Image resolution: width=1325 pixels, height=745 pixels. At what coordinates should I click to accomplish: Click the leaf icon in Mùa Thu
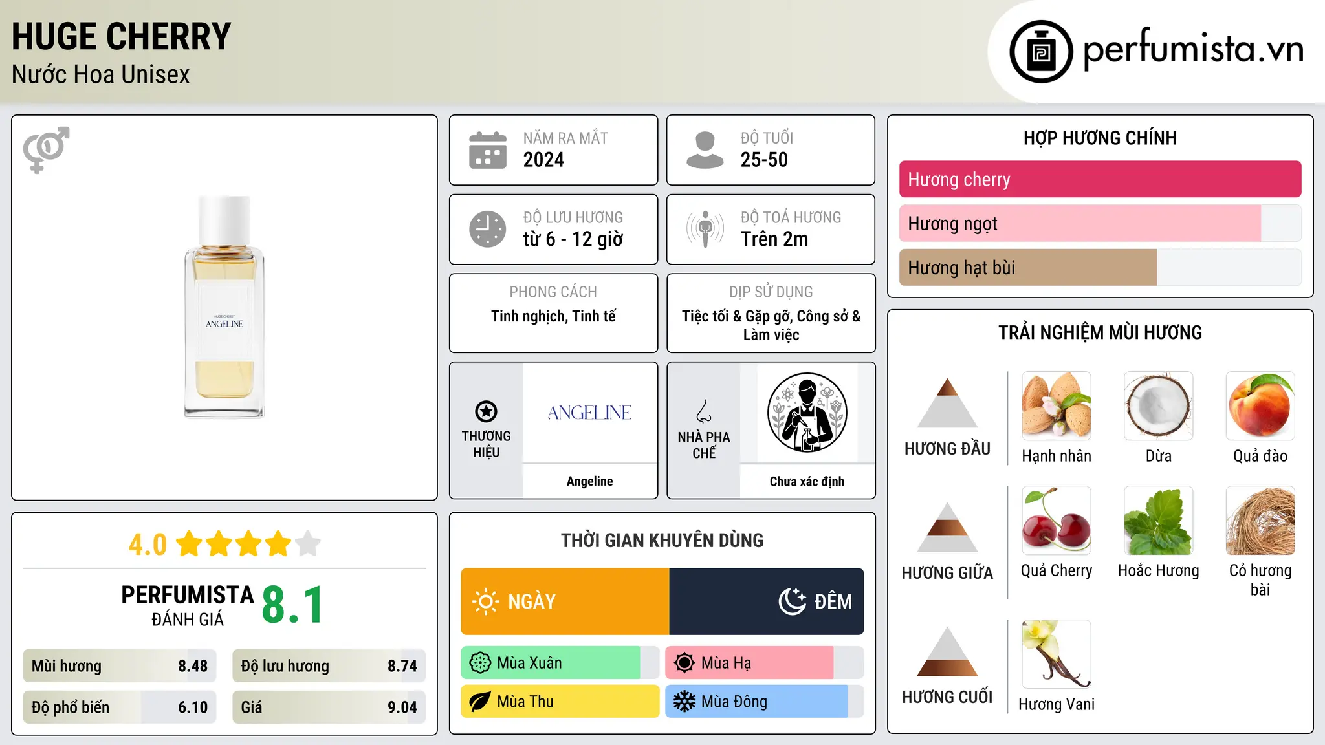pyautogui.click(x=480, y=702)
